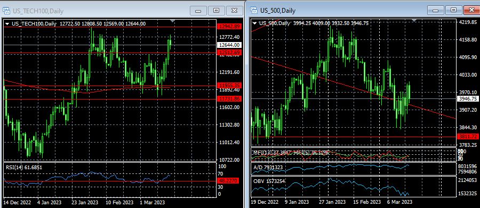The height and width of the screenshot is (208, 480).
Task: Click the current price 3946.75 label
Action: [x=468, y=98]
